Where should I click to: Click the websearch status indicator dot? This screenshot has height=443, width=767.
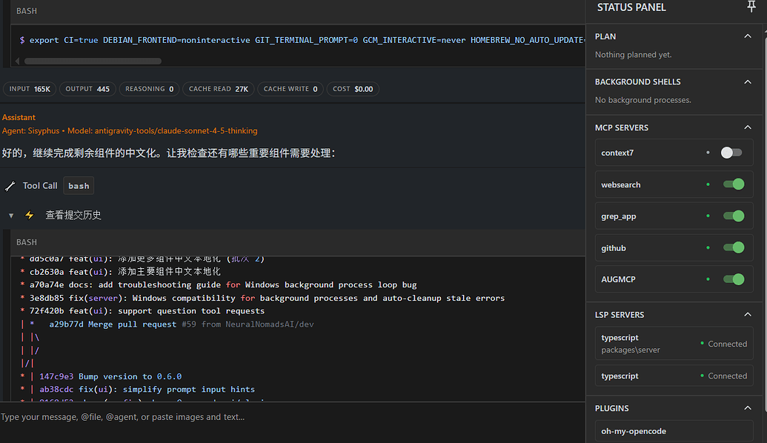click(708, 184)
